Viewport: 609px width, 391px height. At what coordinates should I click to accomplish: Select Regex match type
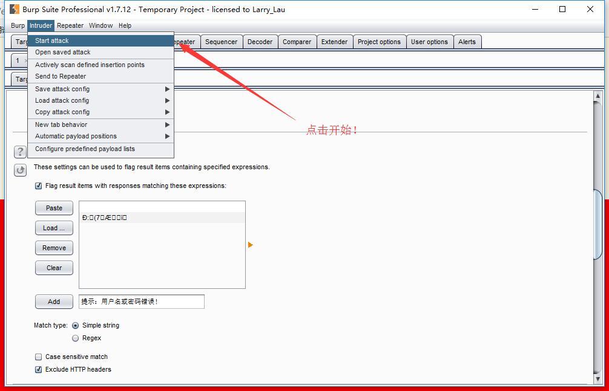75,338
